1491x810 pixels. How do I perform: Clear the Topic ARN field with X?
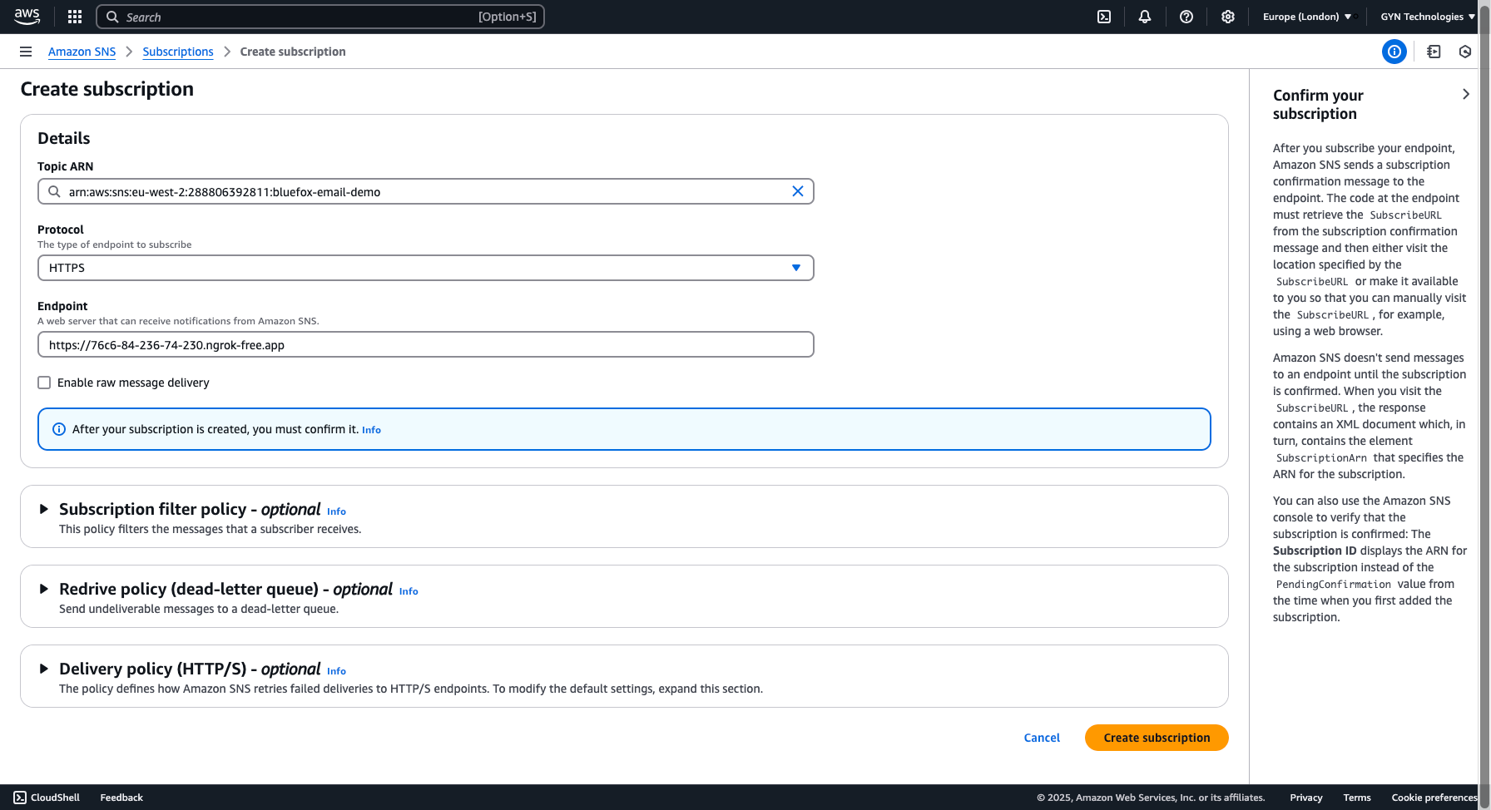click(x=797, y=191)
